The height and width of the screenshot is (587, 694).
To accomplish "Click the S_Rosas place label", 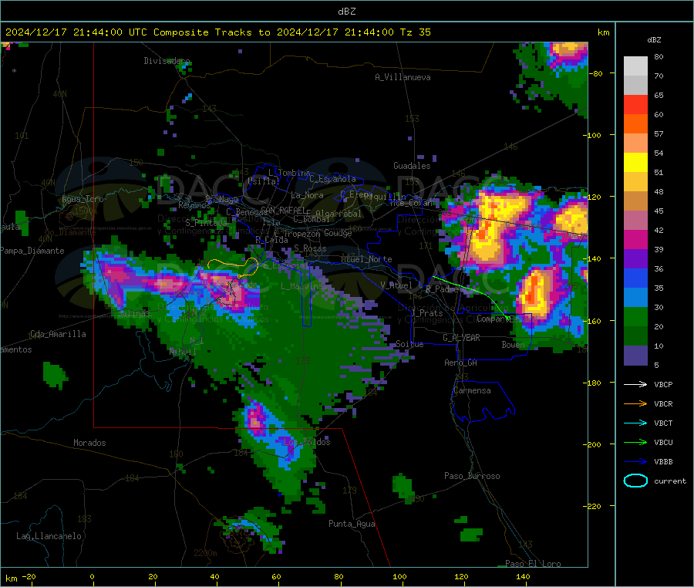I will click(x=310, y=248).
